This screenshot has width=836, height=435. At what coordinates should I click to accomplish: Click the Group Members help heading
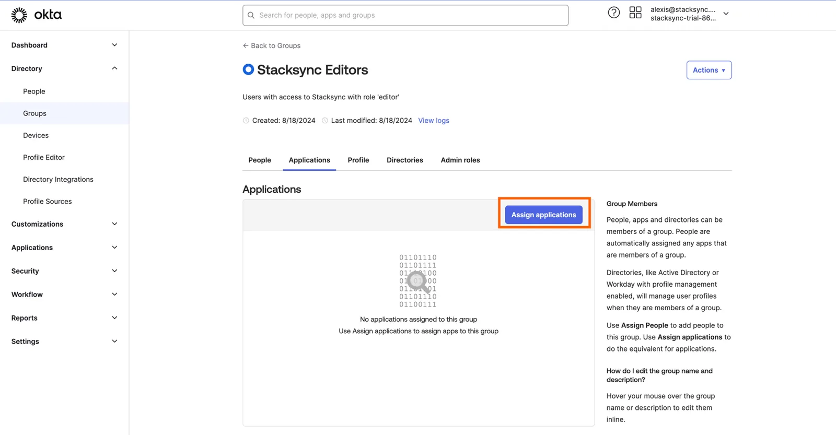click(x=632, y=204)
